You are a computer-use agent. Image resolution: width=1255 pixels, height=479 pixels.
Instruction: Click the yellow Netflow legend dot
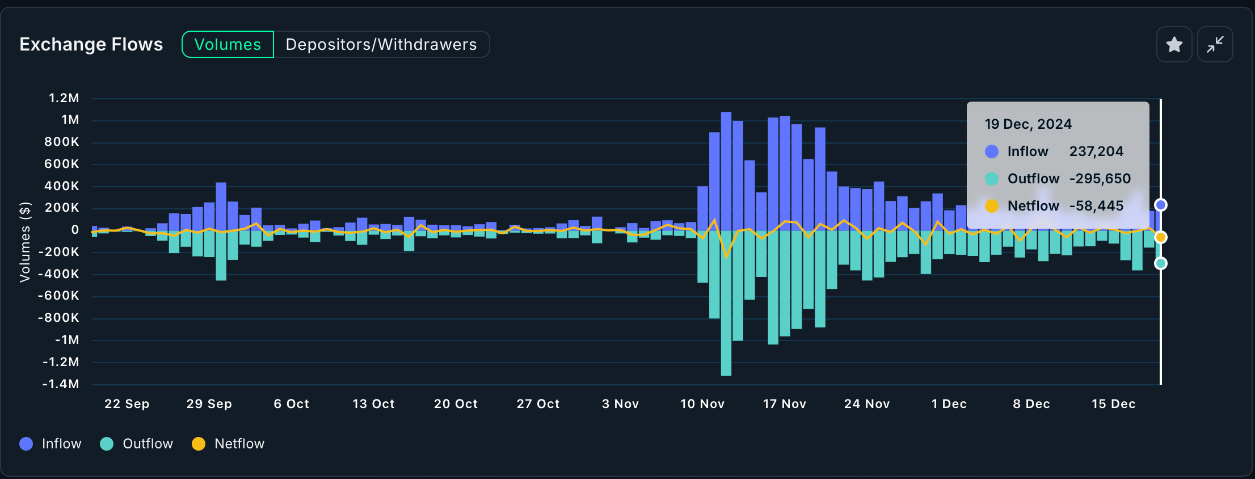199,444
